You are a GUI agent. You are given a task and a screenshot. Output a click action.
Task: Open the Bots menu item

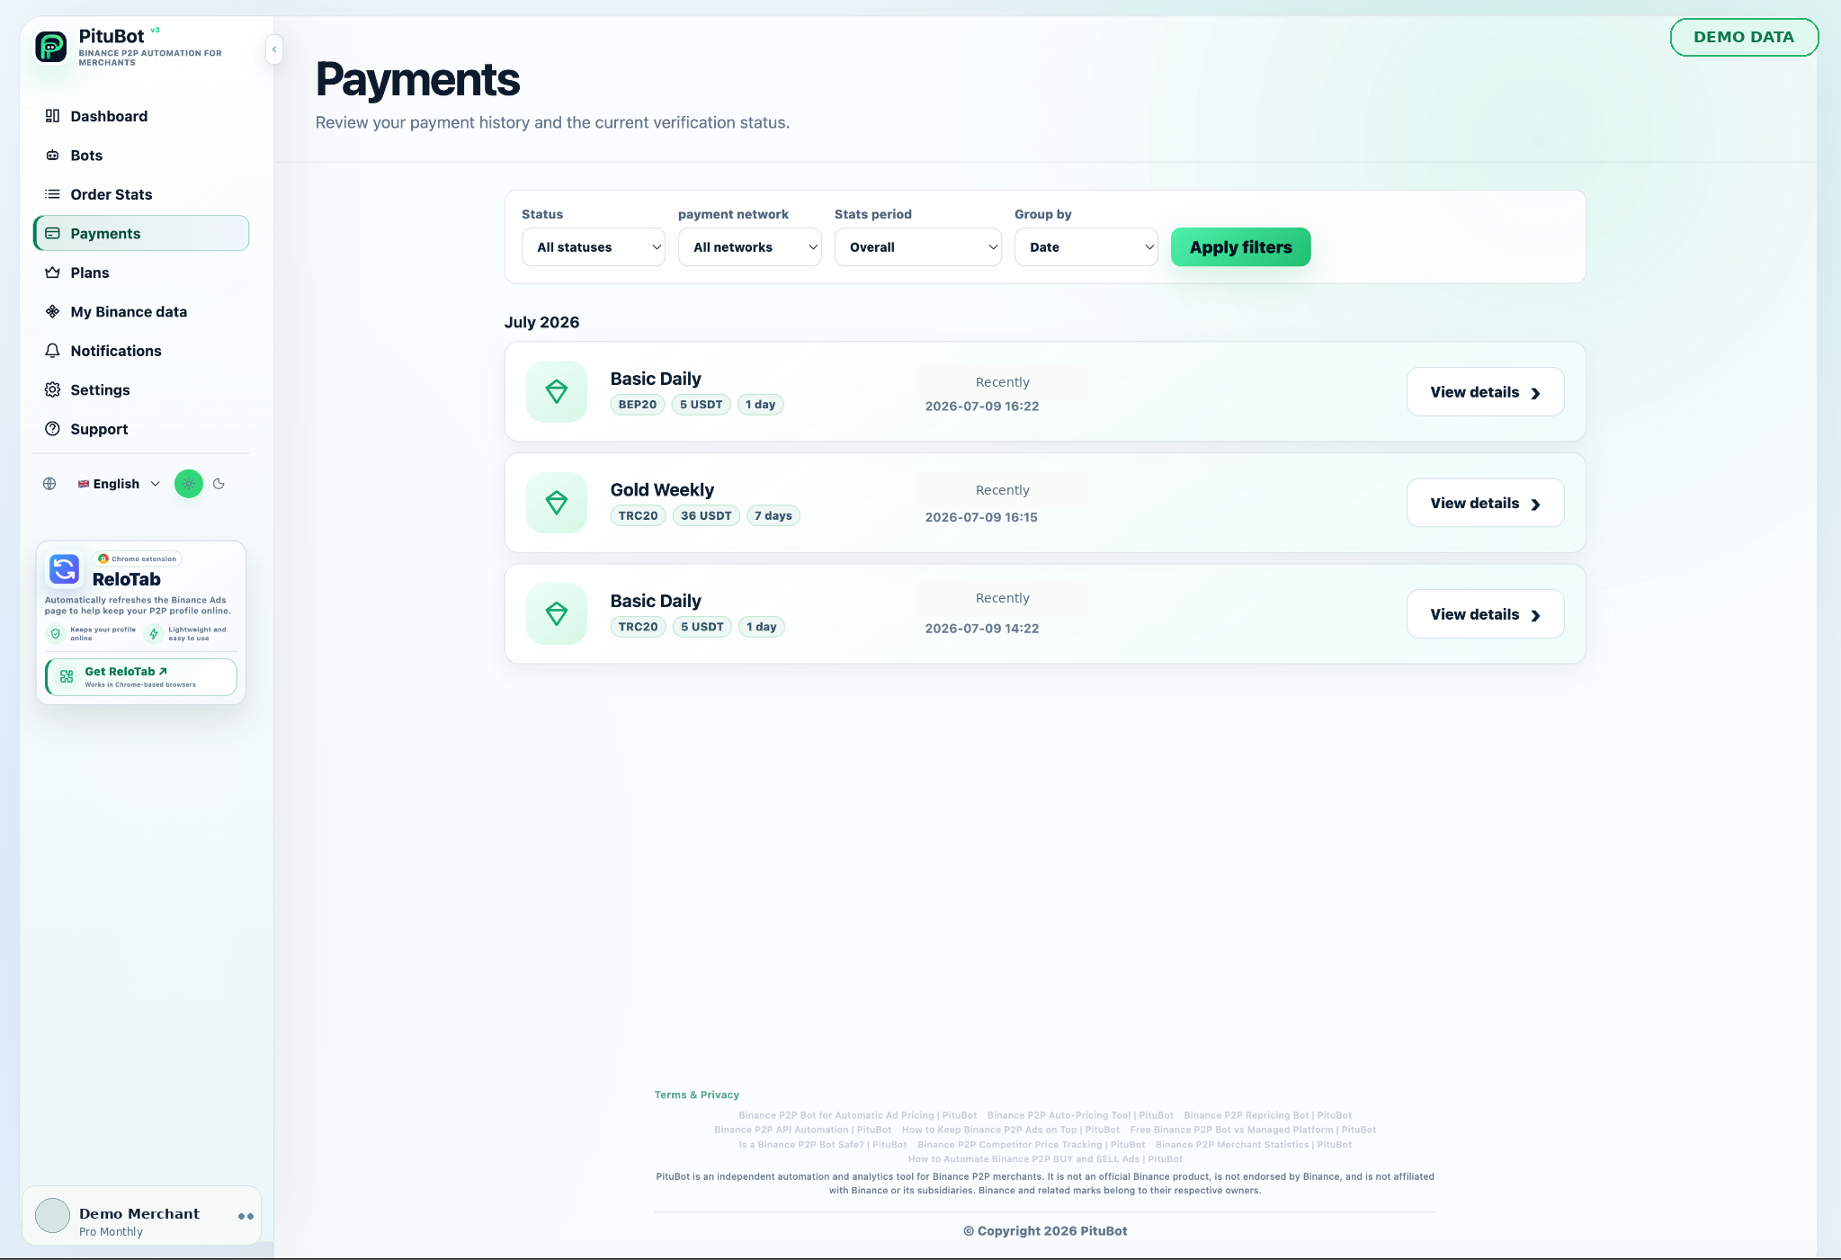coord(141,156)
